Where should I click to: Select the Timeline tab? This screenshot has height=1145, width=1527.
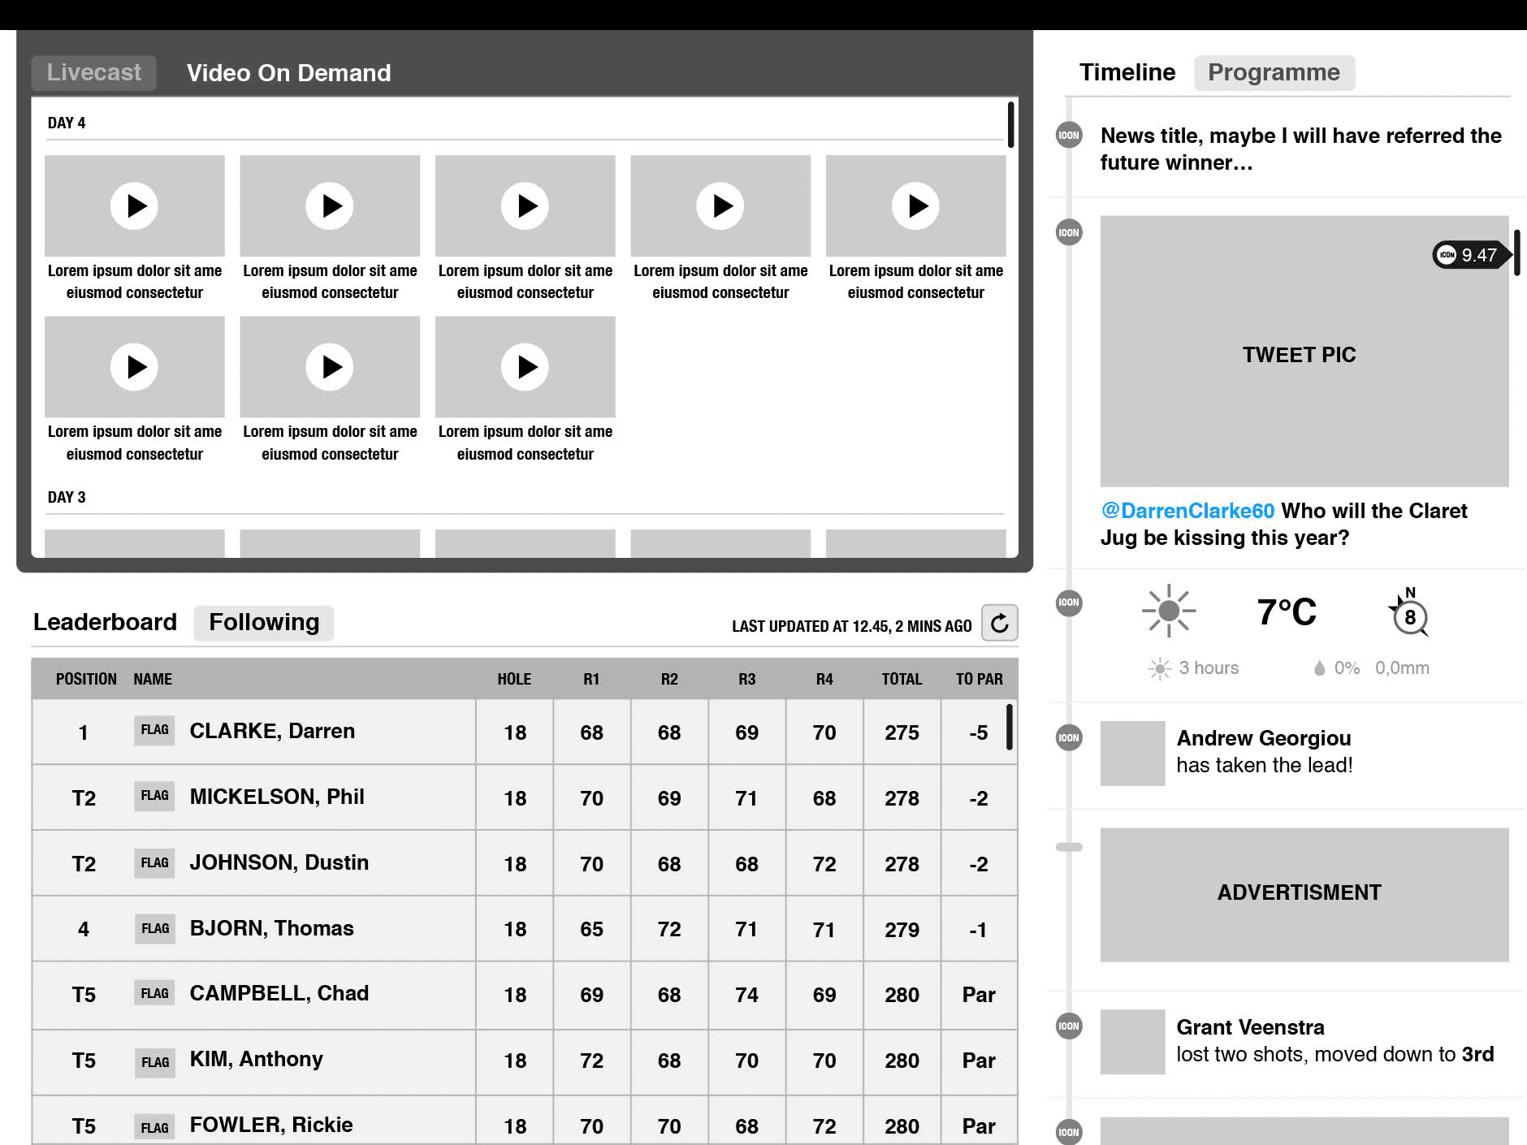(x=1127, y=72)
